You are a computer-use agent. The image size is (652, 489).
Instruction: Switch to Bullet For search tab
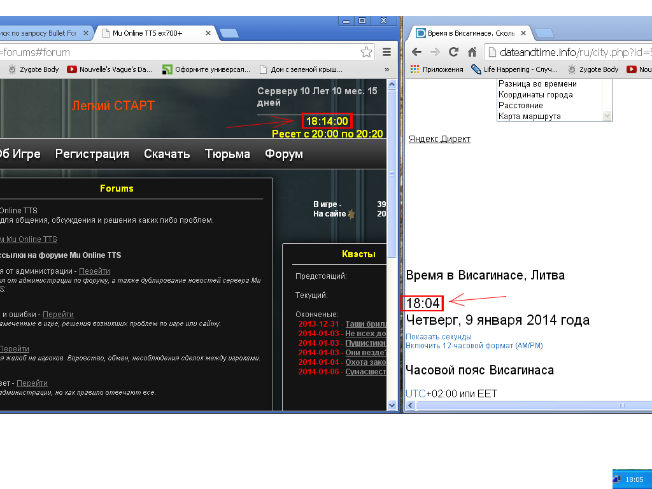[41, 33]
